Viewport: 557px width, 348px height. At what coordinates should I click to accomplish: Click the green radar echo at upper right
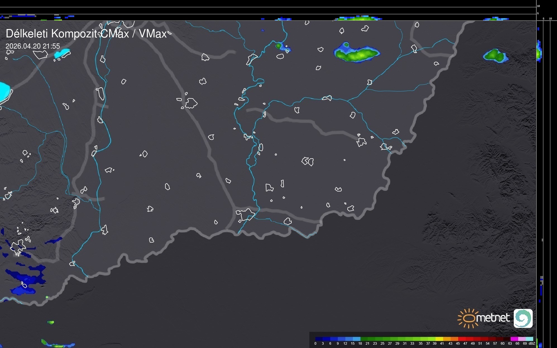click(x=495, y=55)
